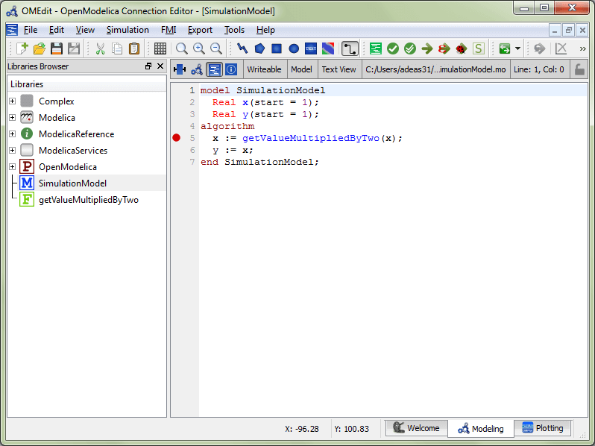Select getValueMultipliedByTwo in the library tree
Image resolution: width=595 pixels, height=446 pixels.
(88, 200)
